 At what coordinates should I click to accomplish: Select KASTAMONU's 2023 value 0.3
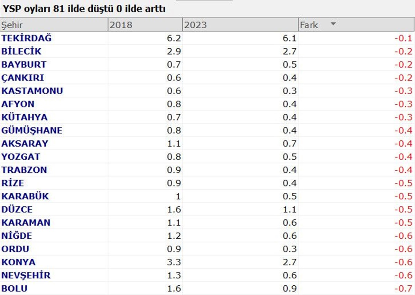point(289,91)
